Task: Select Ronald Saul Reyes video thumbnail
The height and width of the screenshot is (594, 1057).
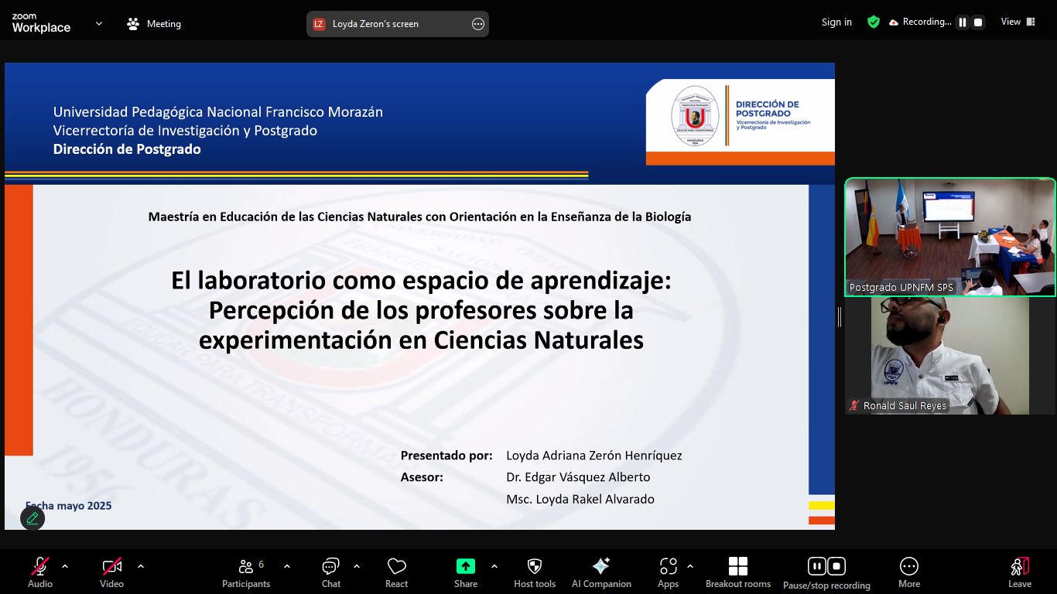Action: tap(950, 356)
